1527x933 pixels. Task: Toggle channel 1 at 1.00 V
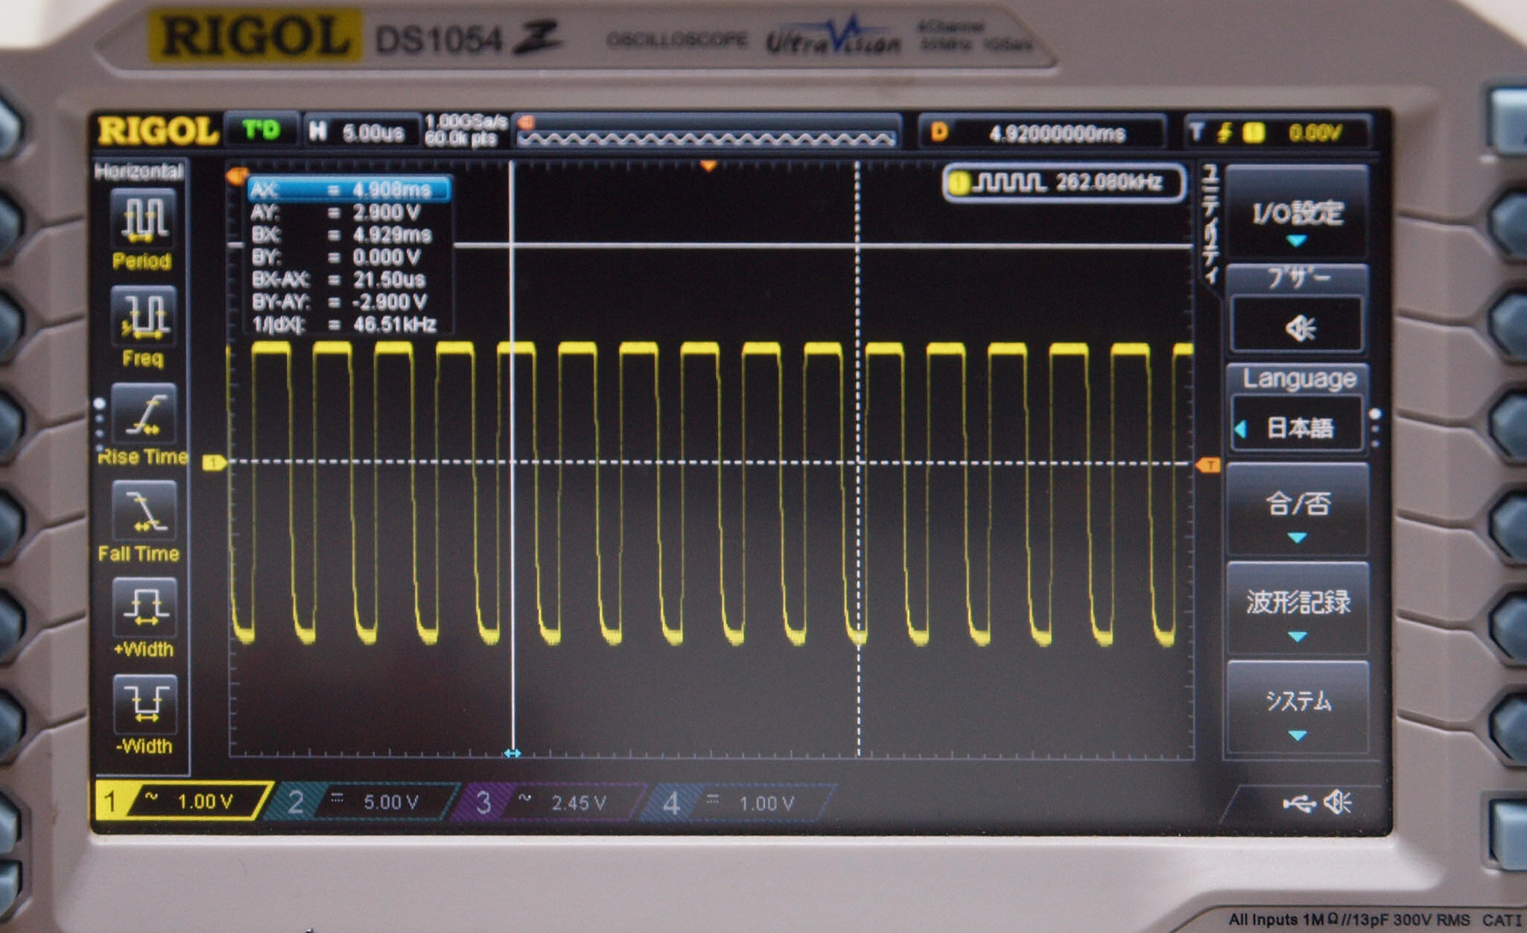(181, 802)
